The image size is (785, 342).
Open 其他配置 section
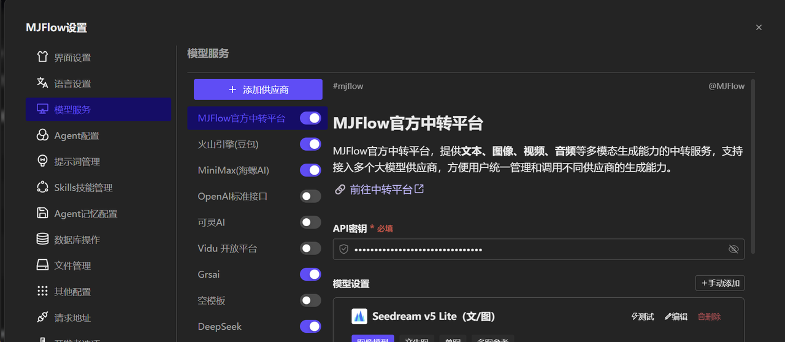point(98,291)
